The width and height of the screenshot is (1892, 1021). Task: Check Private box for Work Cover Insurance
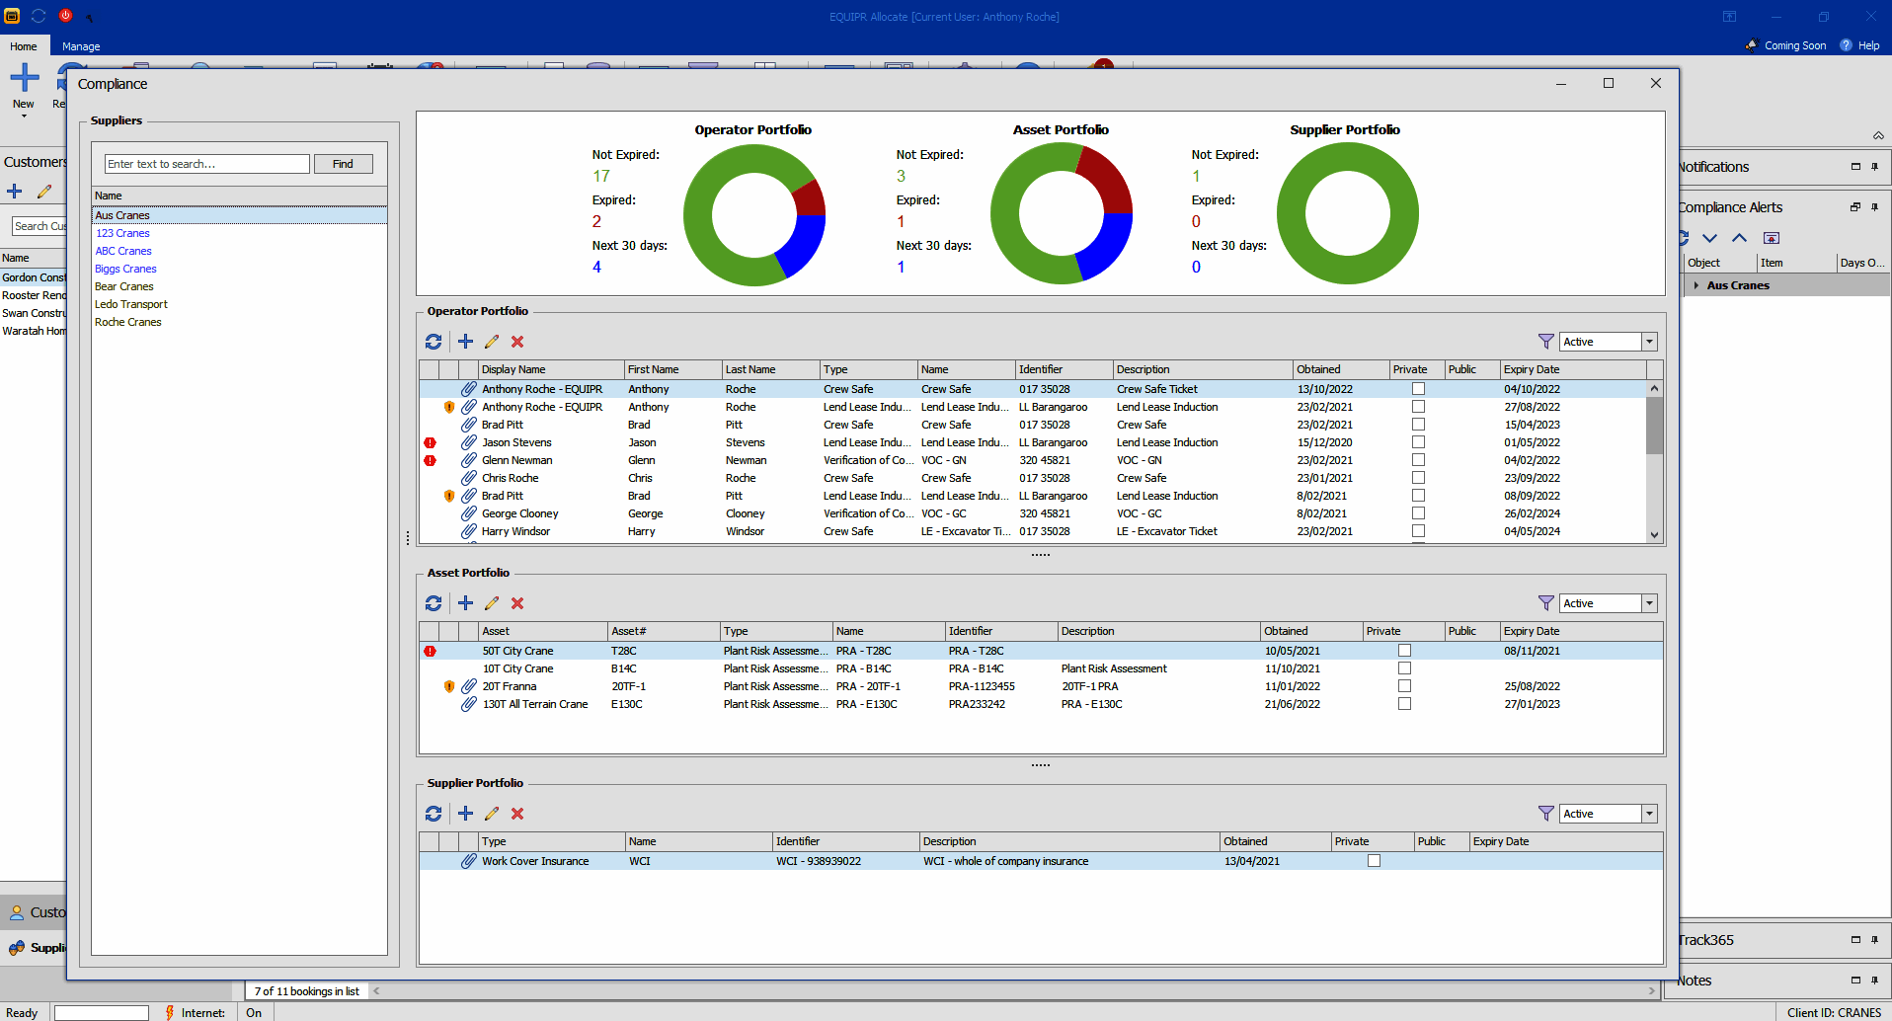pos(1374,861)
